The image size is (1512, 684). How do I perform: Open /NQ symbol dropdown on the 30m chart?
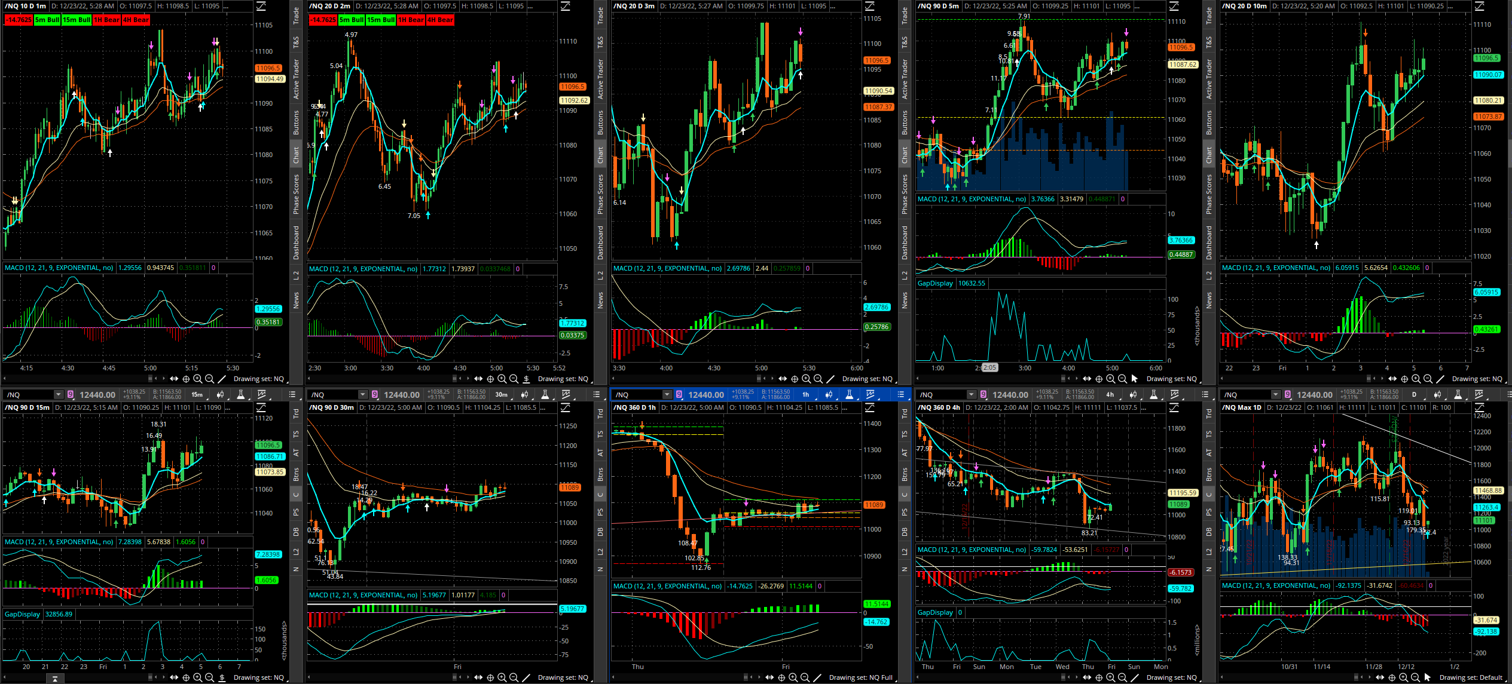point(362,394)
